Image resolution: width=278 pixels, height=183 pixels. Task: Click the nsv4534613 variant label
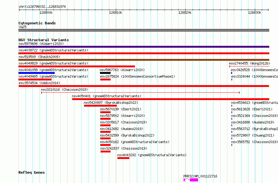point(255,103)
